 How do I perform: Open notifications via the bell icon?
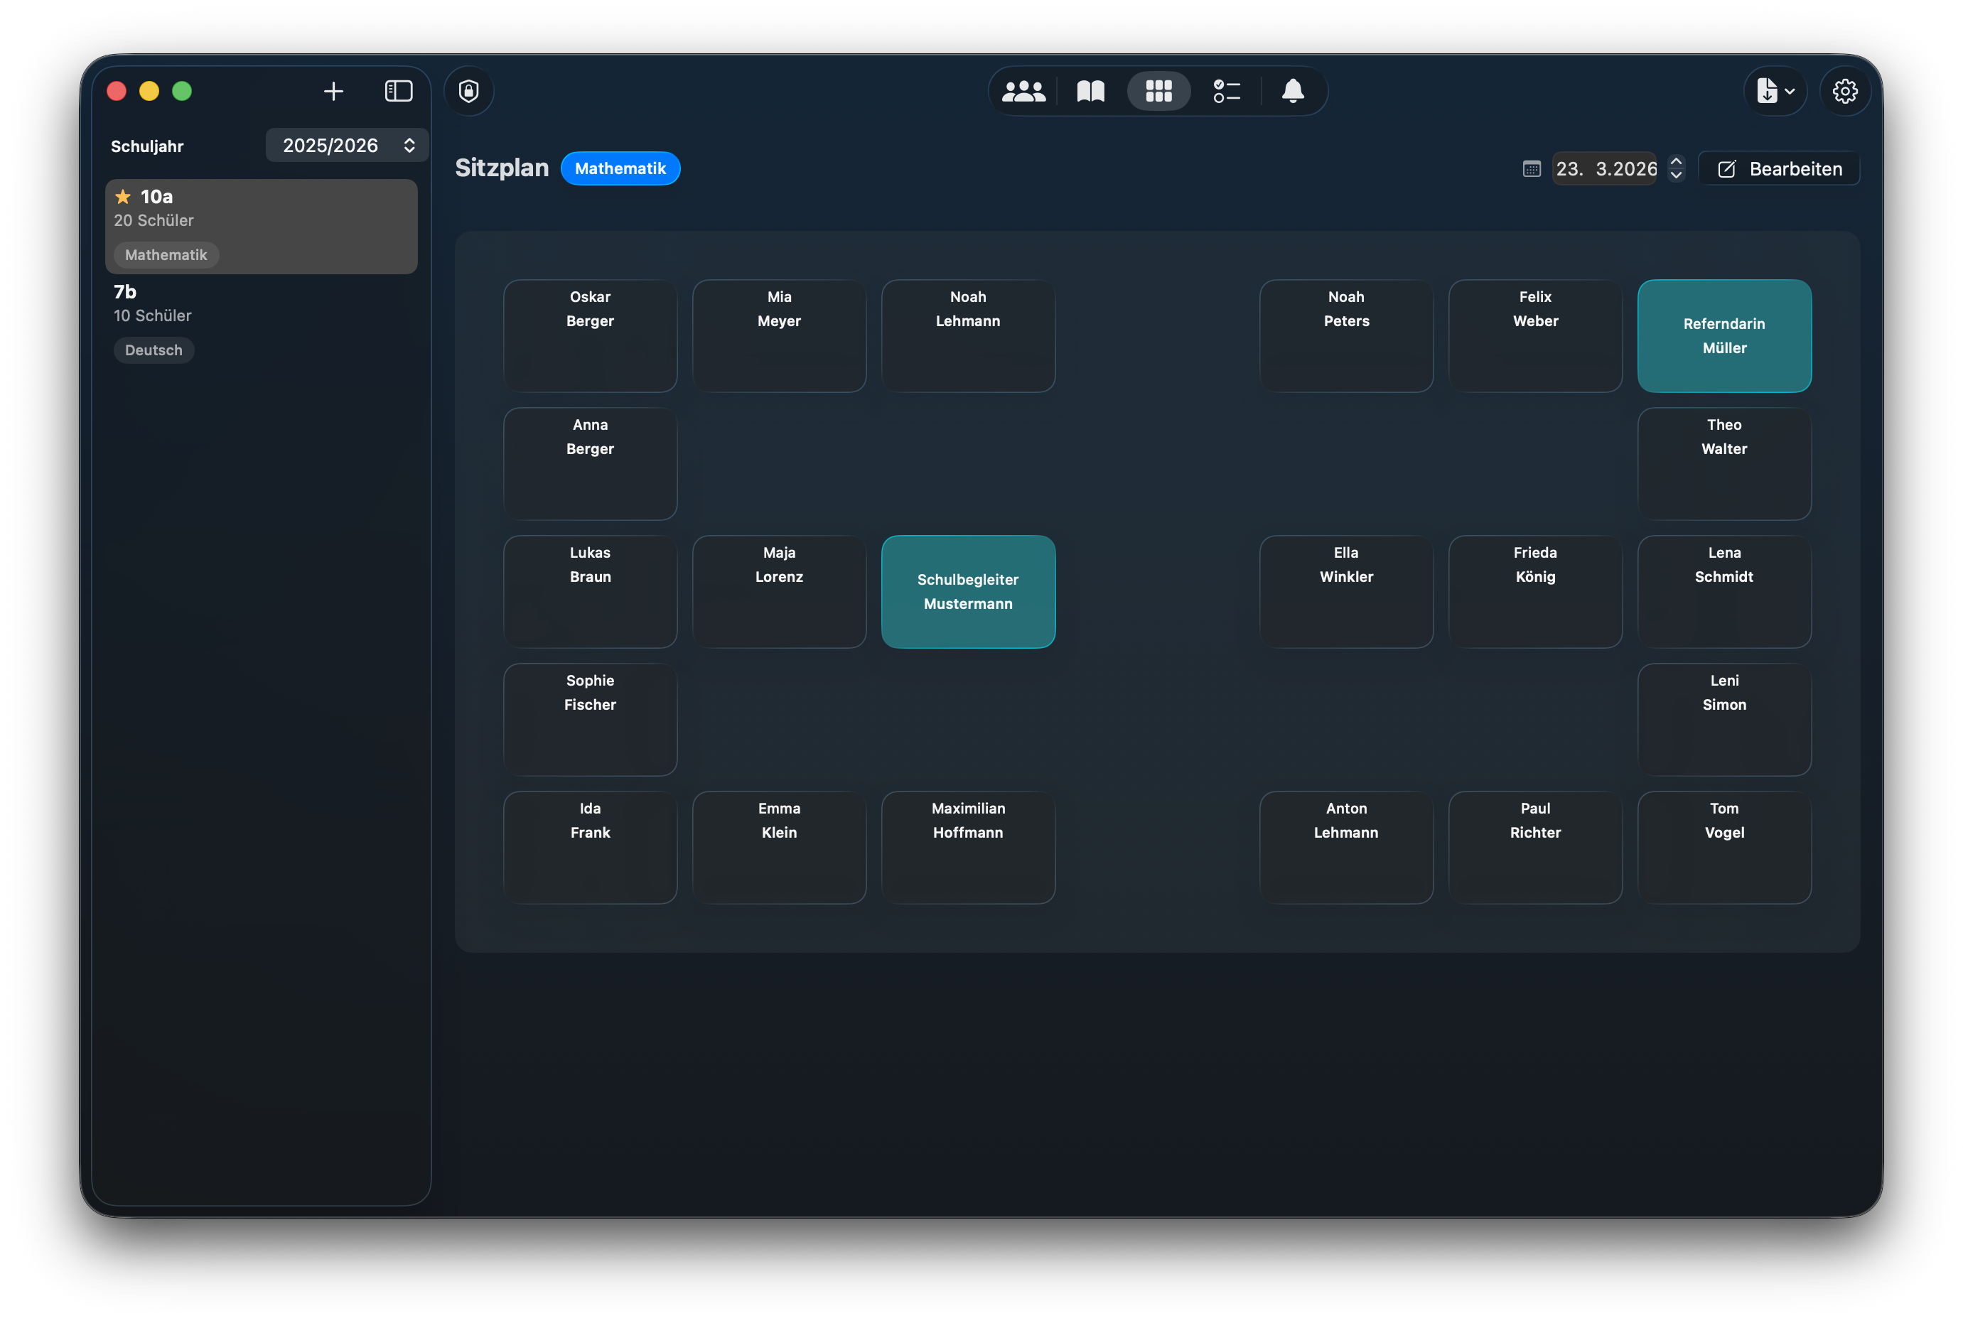pos(1294,90)
